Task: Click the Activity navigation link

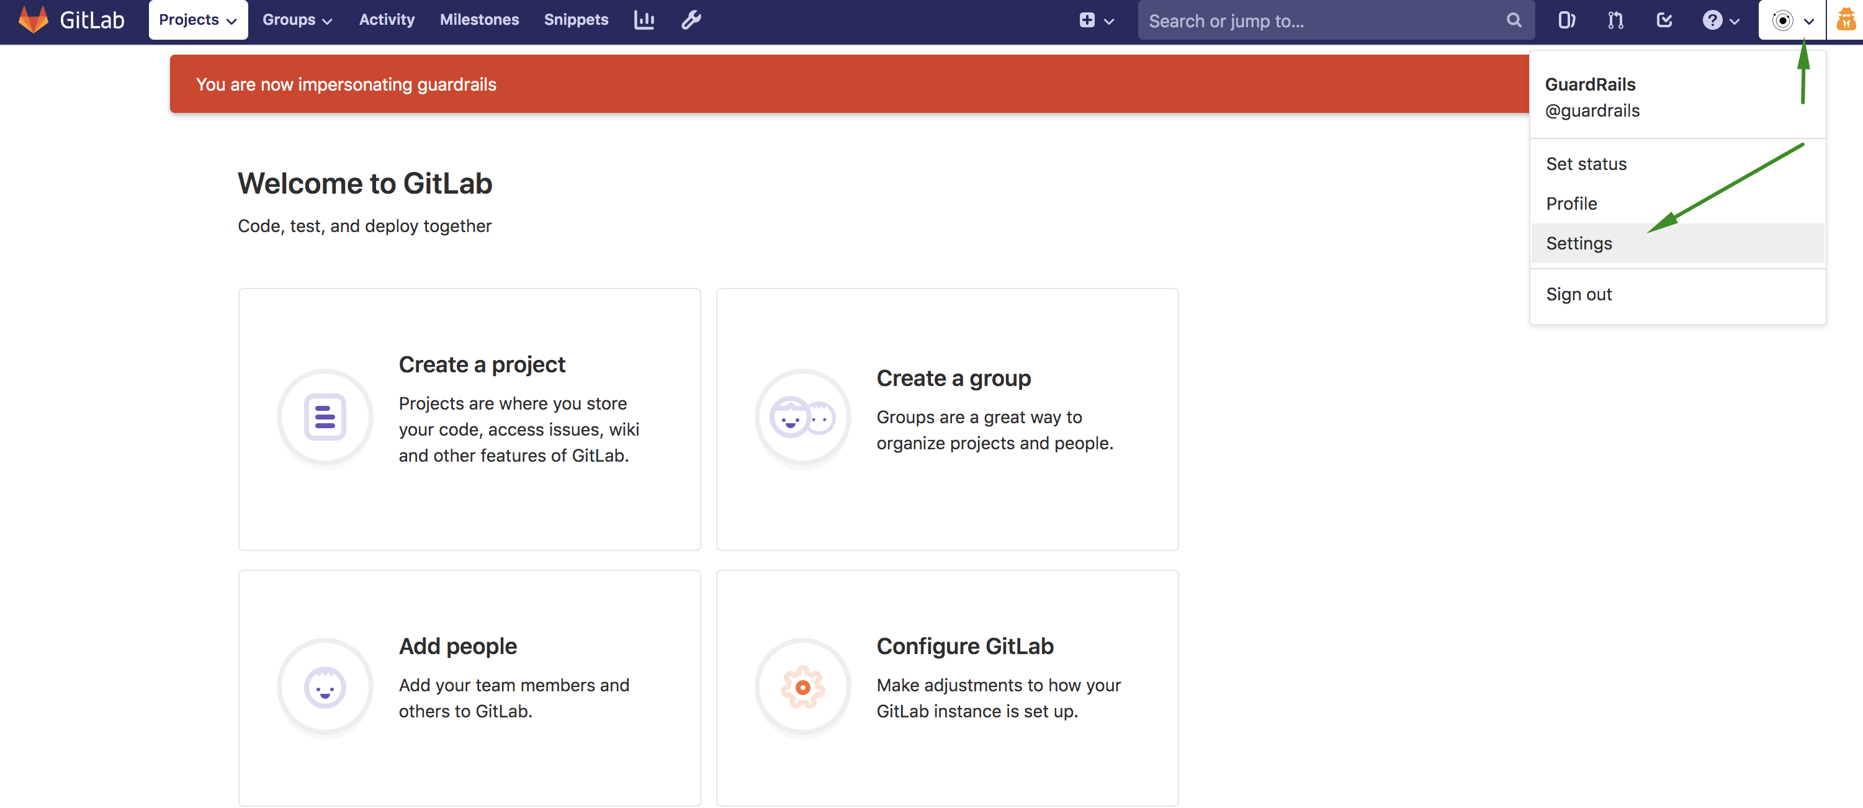Action: click(386, 19)
